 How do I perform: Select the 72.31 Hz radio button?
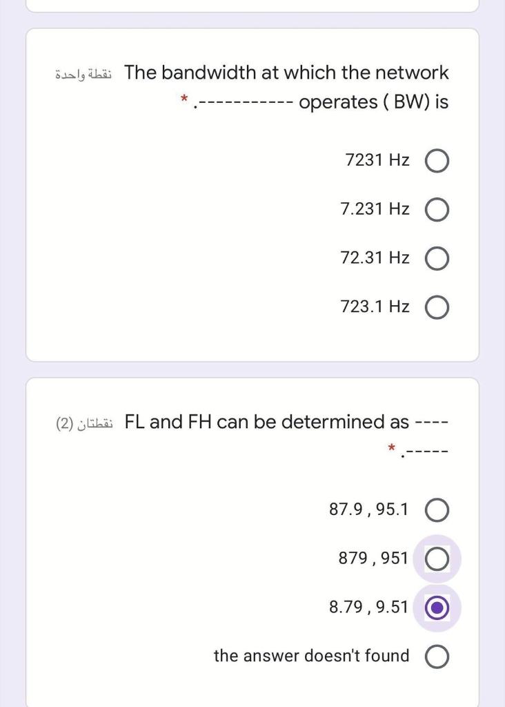[x=437, y=258]
